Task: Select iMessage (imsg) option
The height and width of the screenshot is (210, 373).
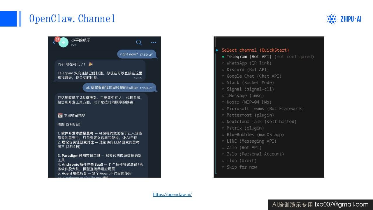Action: pos(243,95)
